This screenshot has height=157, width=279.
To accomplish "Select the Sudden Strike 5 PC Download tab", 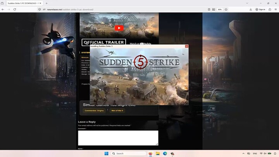I will pos(24,3).
